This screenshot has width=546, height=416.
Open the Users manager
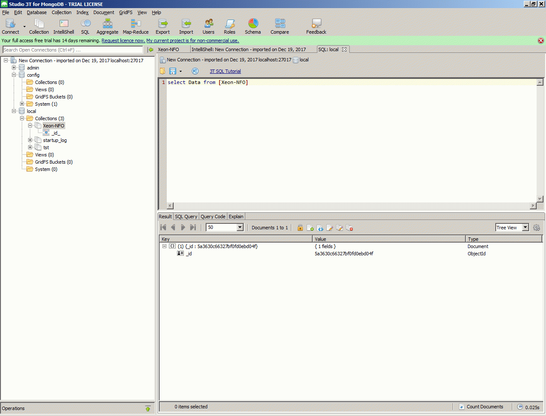(209, 26)
